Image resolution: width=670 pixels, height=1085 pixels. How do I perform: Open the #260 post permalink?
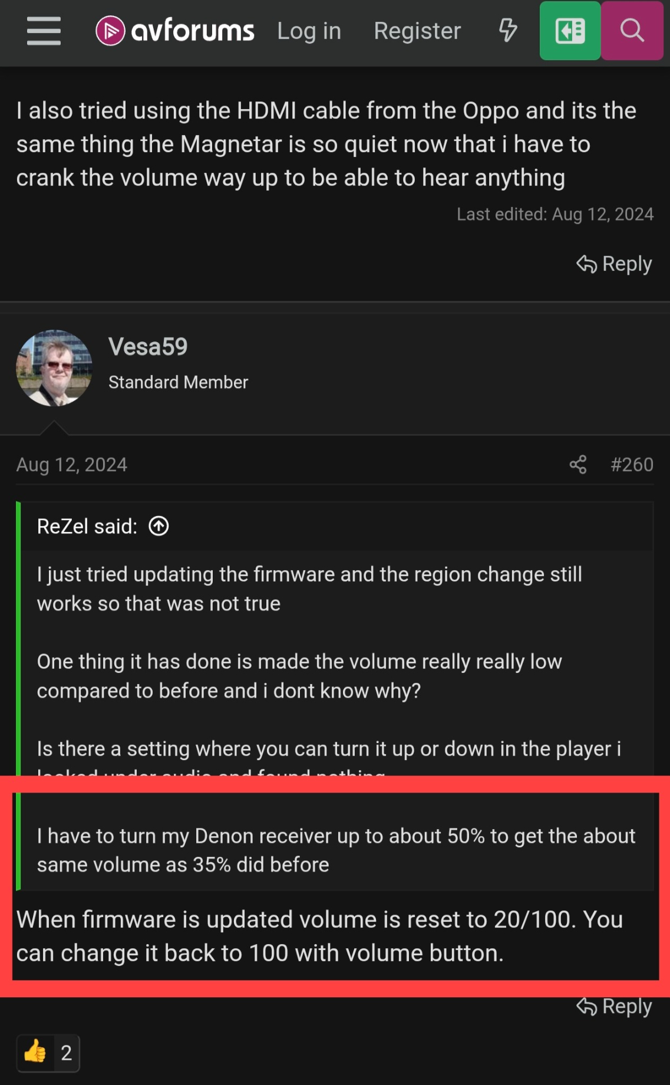632,465
